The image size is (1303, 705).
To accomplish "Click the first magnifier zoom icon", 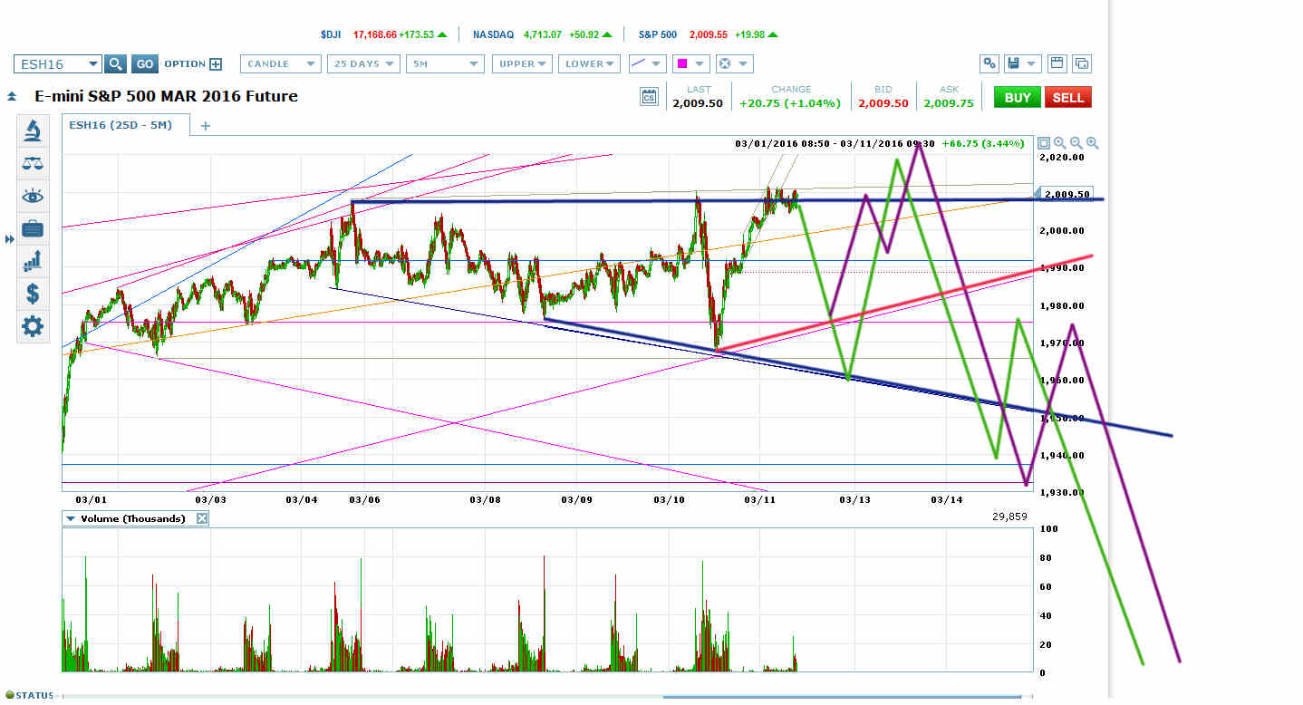I will click(x=1060, y=143).
